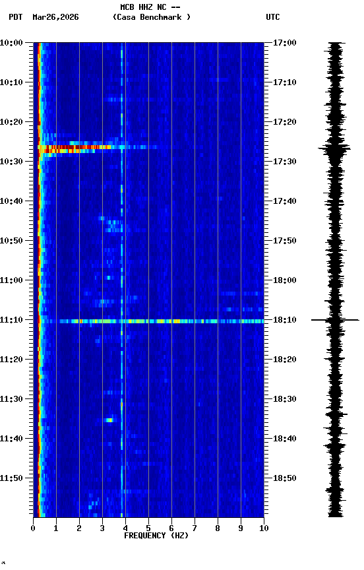Click the 8 Hz frequency axis tick
This screenshot has width=364, height=570.
point(218,528)
